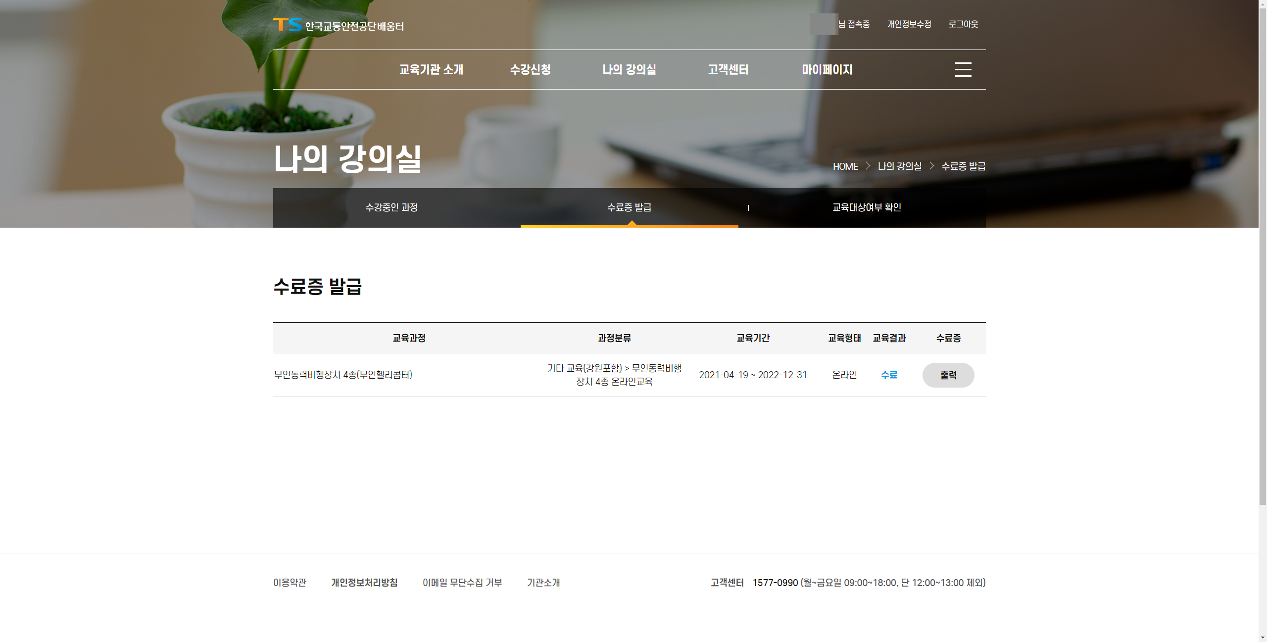The width and height of the screenshot is (1267, 642).
Task: Click 교육결과 column header
Action: (x=889, y=338)
